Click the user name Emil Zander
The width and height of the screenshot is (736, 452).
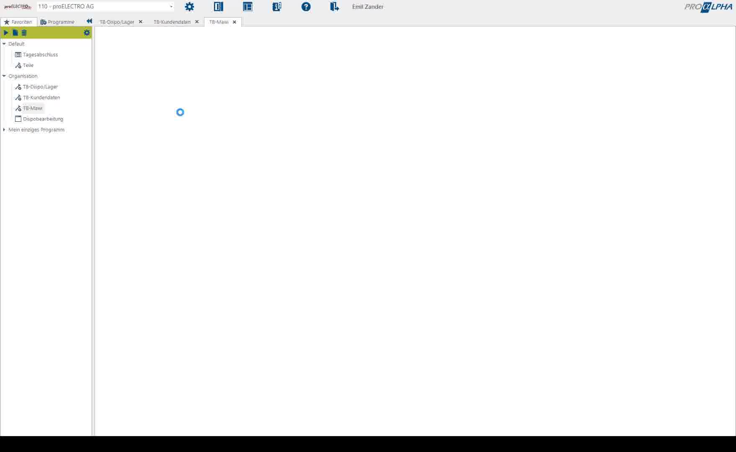(x=368, y=7)
